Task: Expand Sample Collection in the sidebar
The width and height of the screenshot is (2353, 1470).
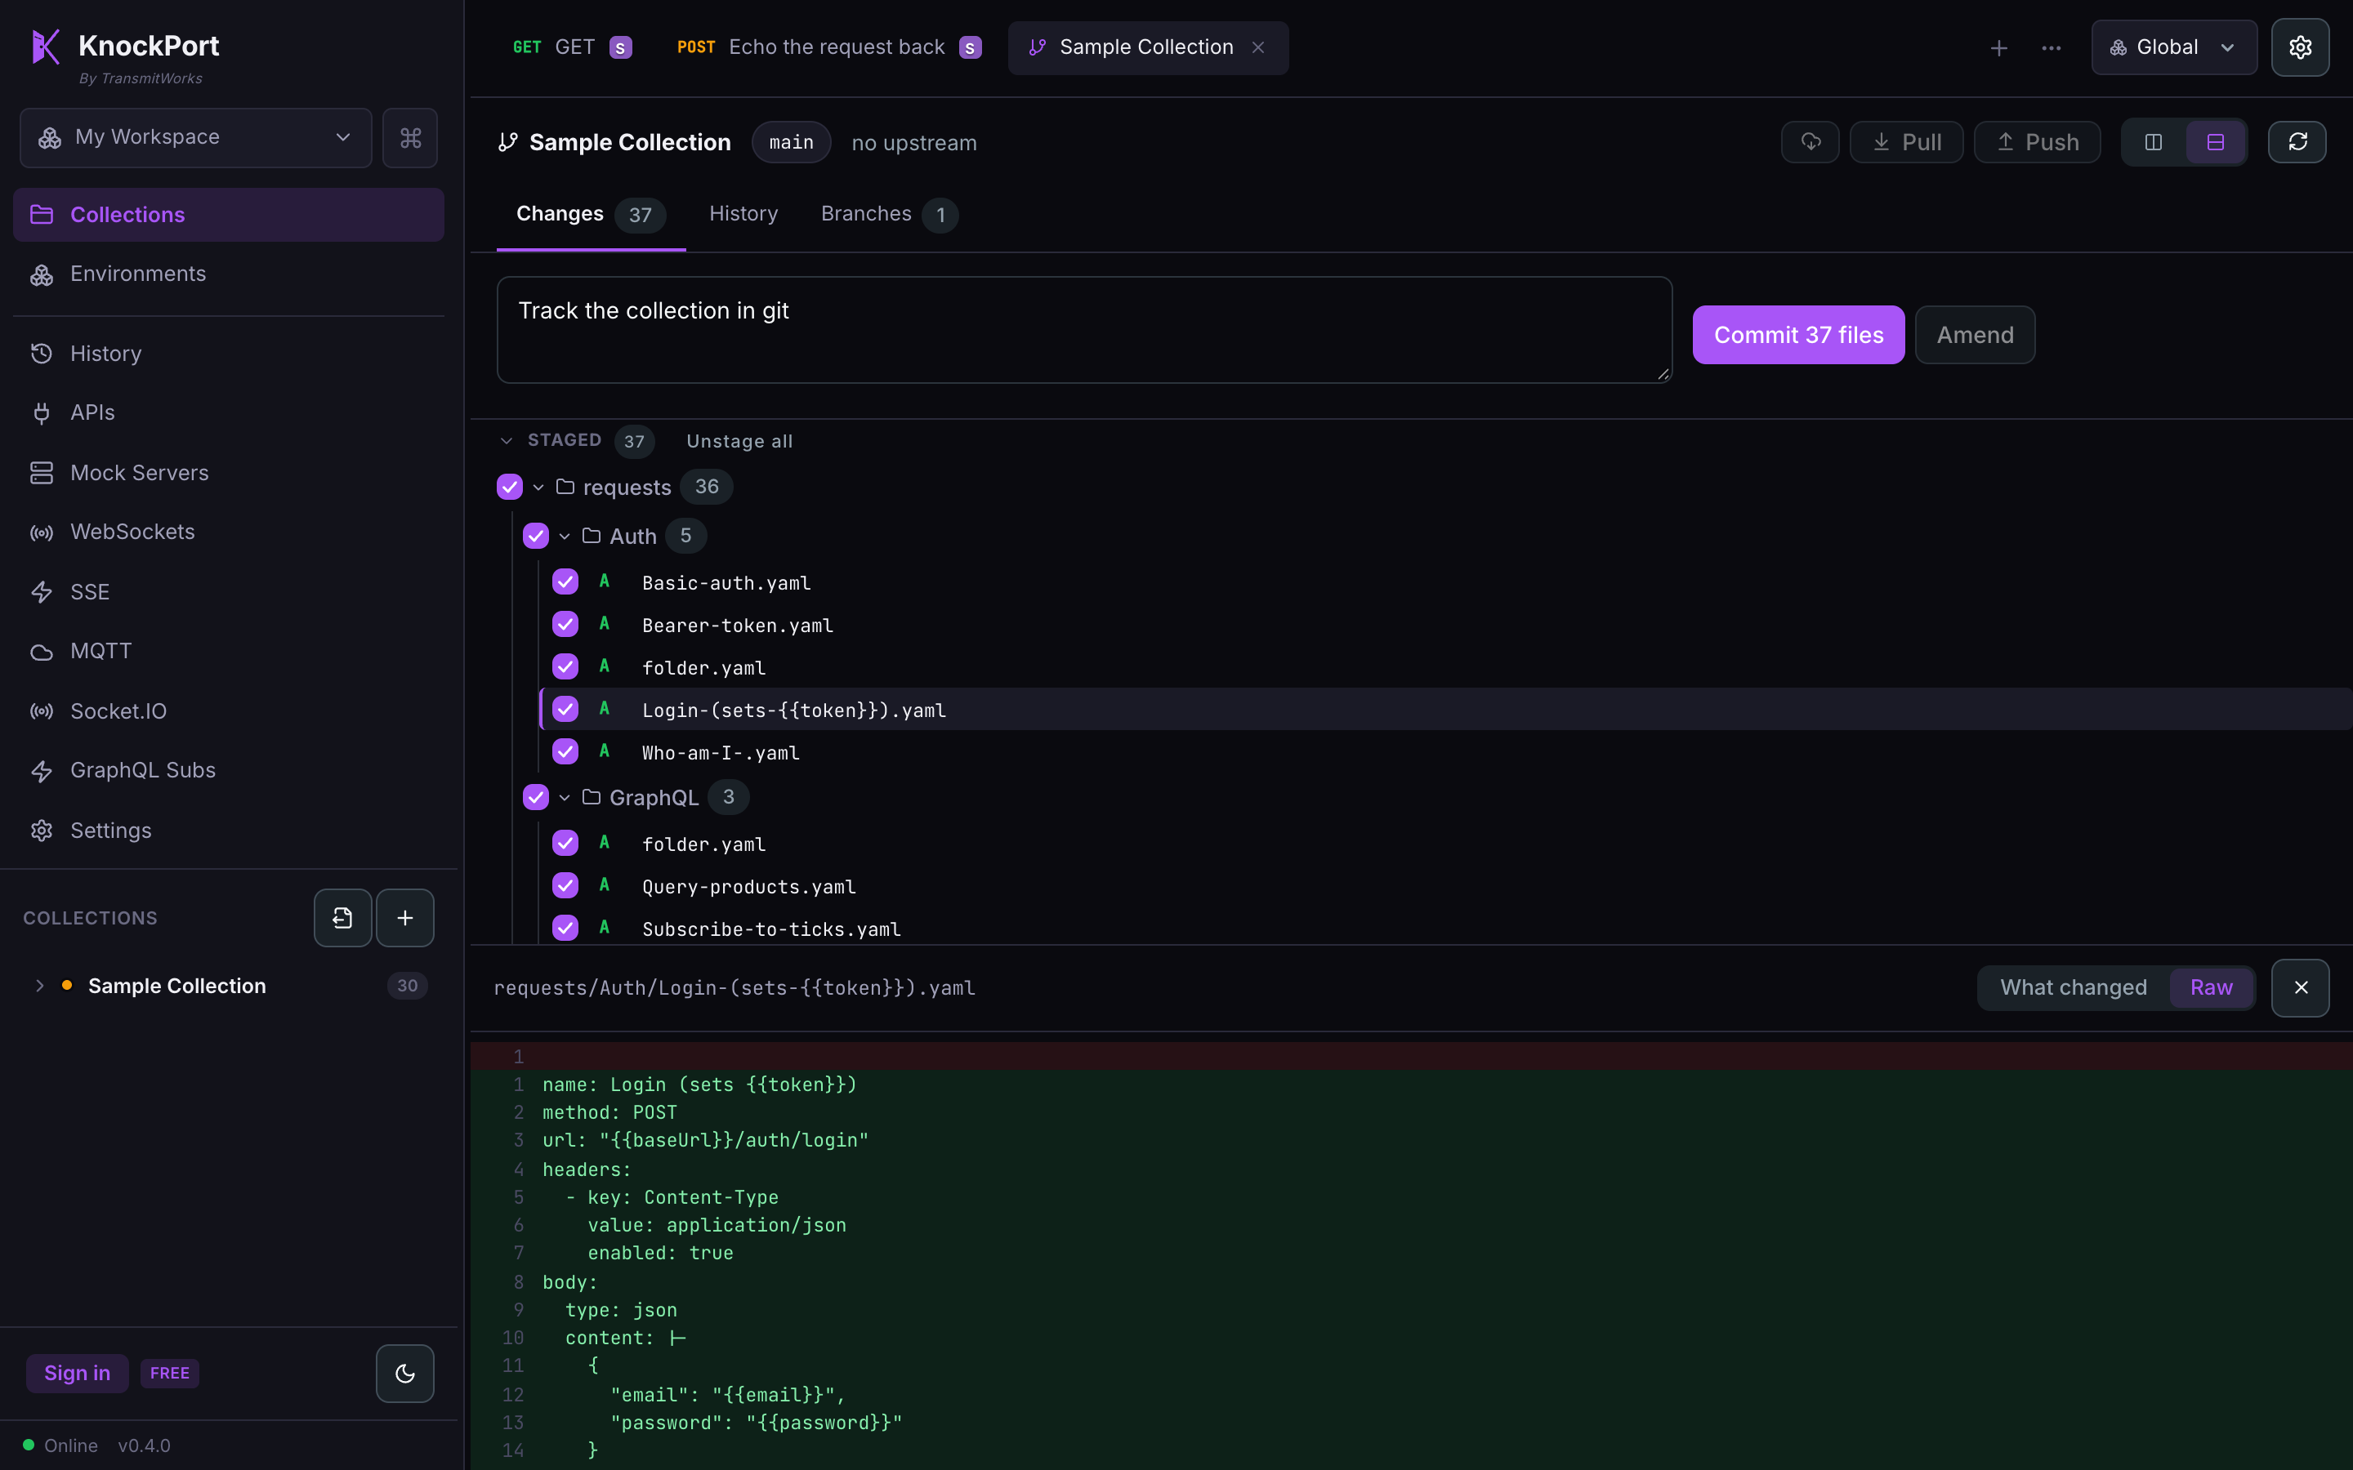Action: (40, 986)
